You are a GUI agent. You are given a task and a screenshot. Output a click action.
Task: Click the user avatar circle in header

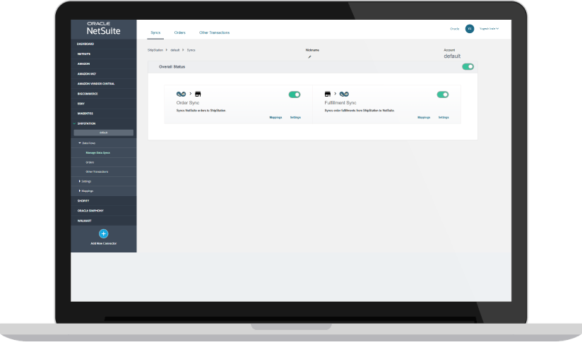pos(470,29)
